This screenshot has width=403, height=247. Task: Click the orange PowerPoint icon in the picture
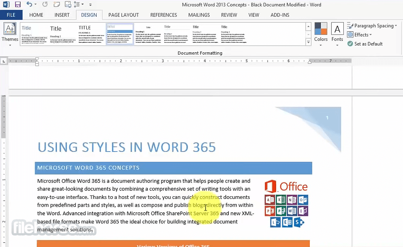pyautogui.click(x=270, y=211)
